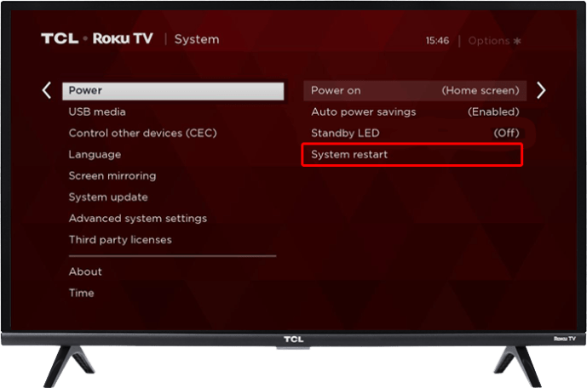This screenshot has height=388, width=587.
Task: Open Third party licenses
Action: [x=120, y=240]
